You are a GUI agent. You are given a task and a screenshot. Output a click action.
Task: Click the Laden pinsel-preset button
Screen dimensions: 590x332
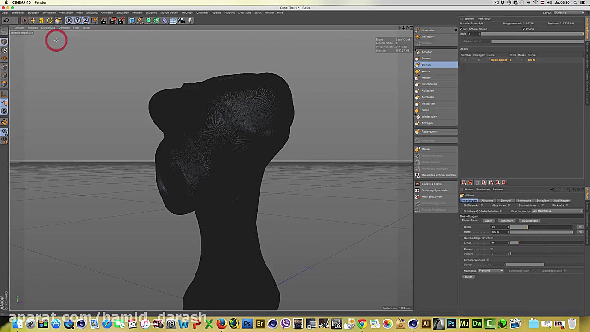[488, 220]
